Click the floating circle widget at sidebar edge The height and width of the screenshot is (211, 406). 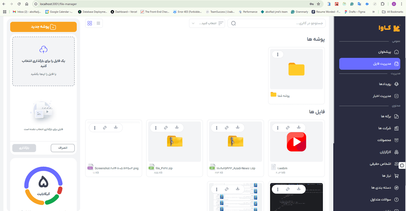[x=402, y=166]
